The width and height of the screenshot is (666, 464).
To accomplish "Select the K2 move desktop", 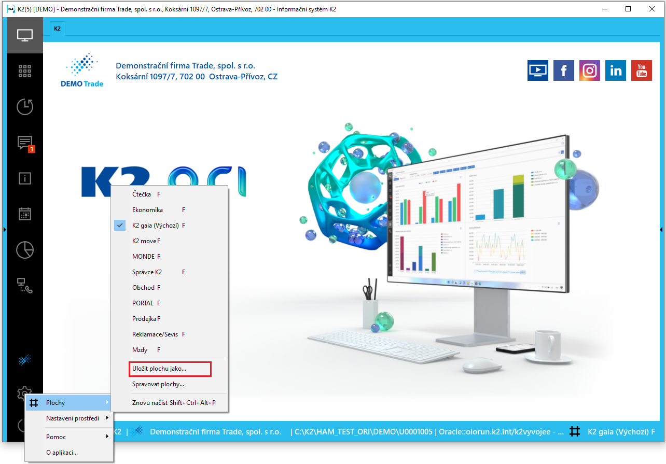I will 170,241.
